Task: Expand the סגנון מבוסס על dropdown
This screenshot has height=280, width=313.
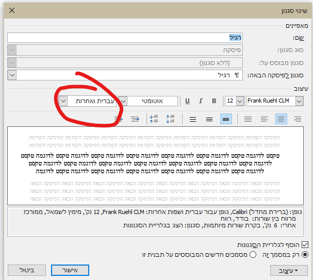Action: [x=12, y=63]
